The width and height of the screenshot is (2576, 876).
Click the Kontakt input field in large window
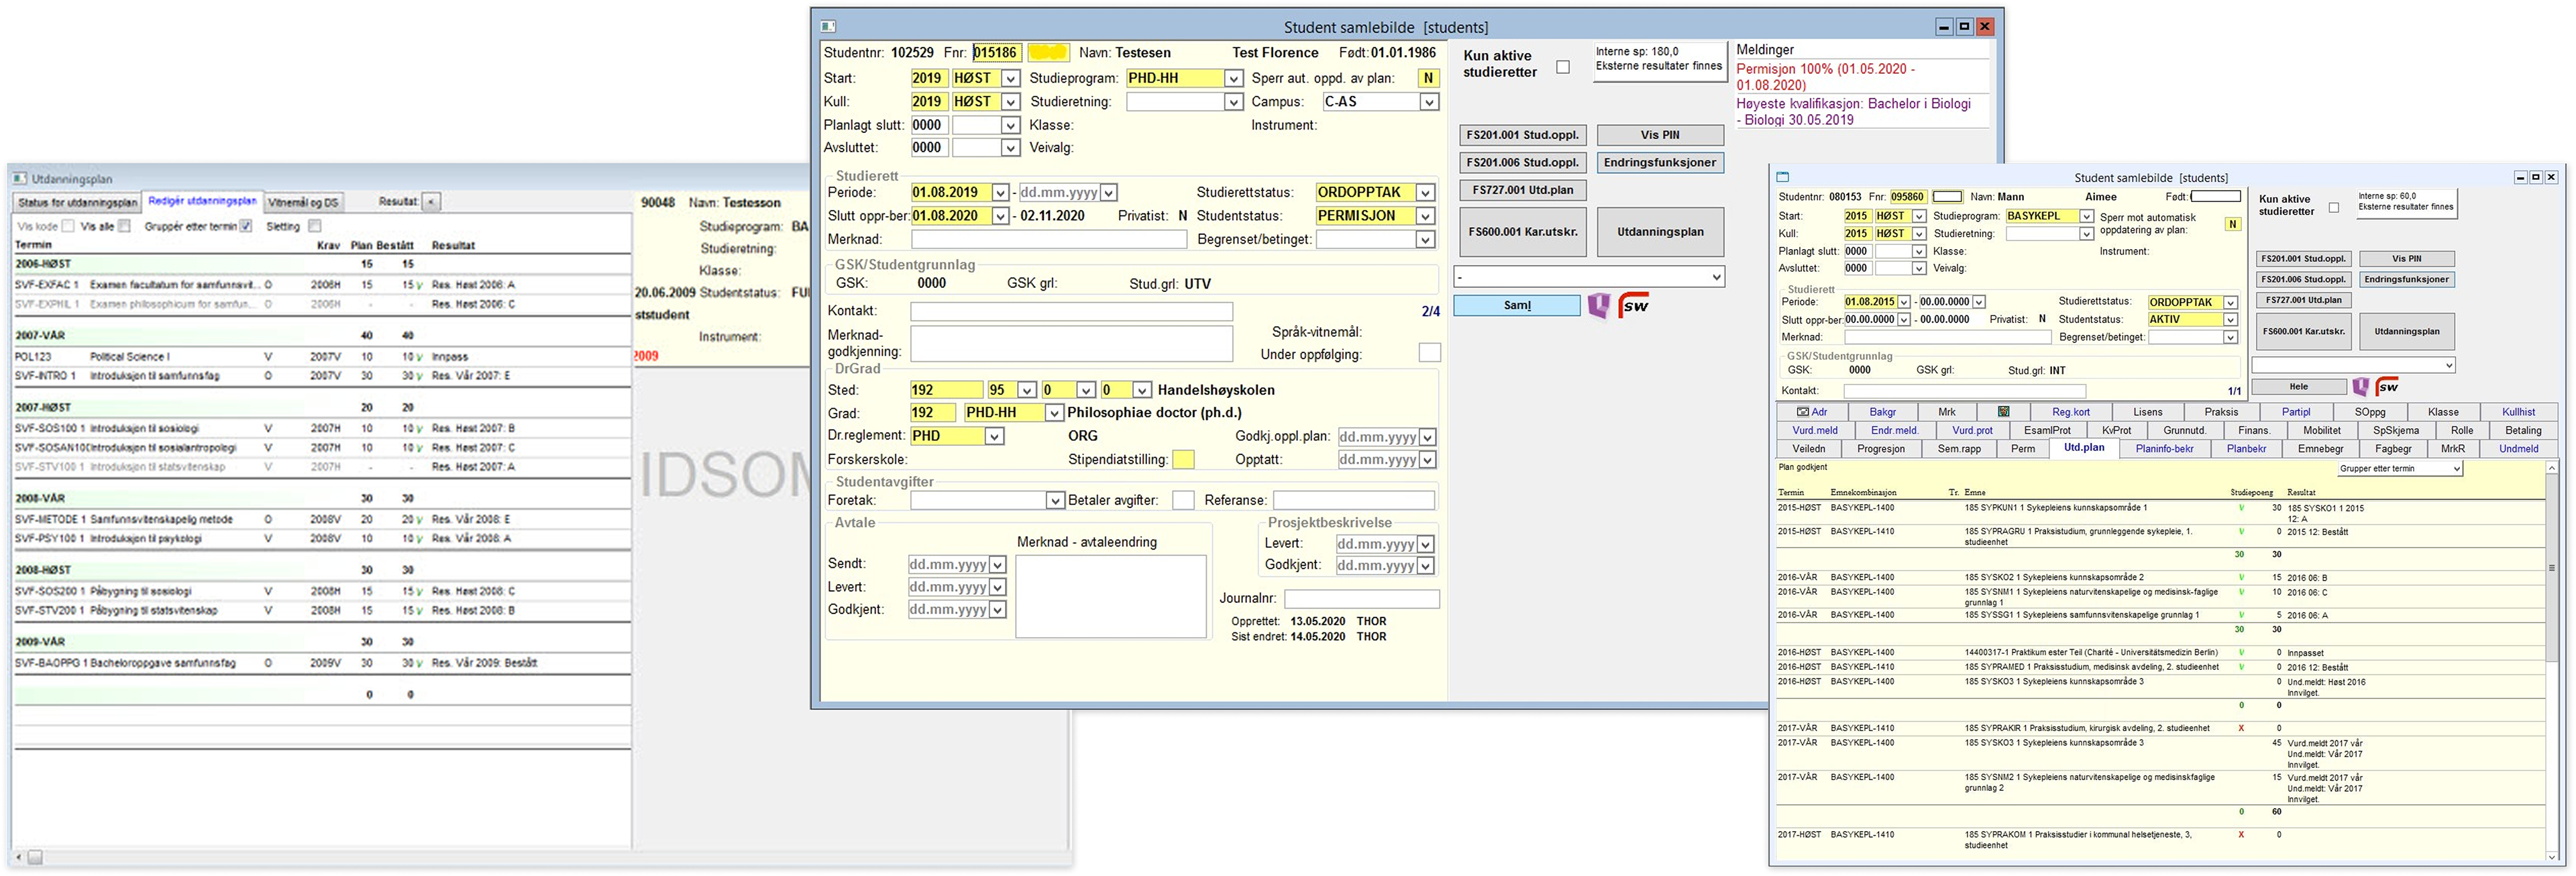(1071, 311)
